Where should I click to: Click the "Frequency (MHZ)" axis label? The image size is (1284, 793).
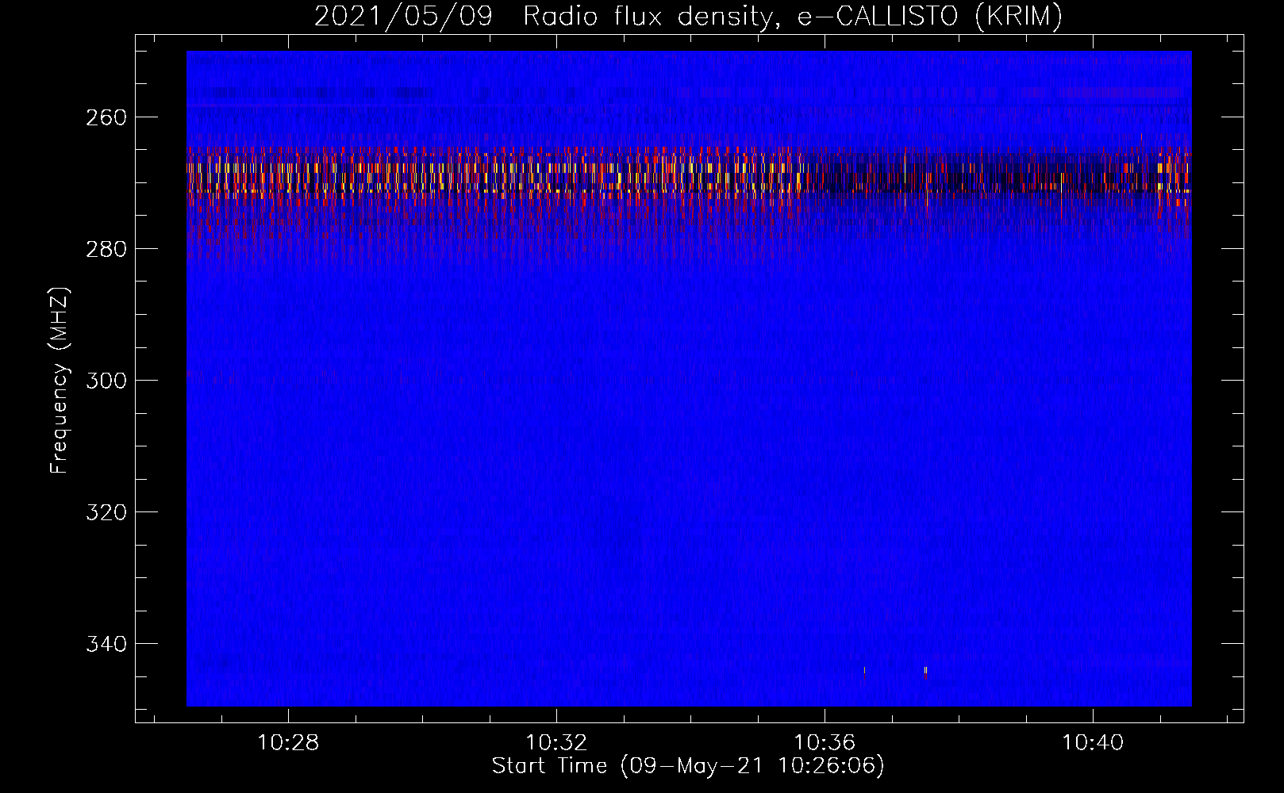click(x=60, y=381)
